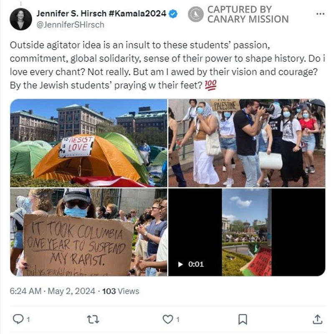The width and height of the screenshot is (334, 334).
Task: Click the Canary Mission watermark logo
Action: pos(195,14)
